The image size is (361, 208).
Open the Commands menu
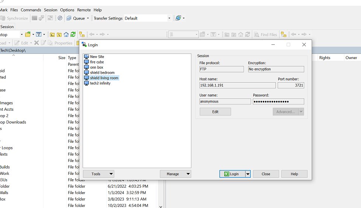(31, 10)
